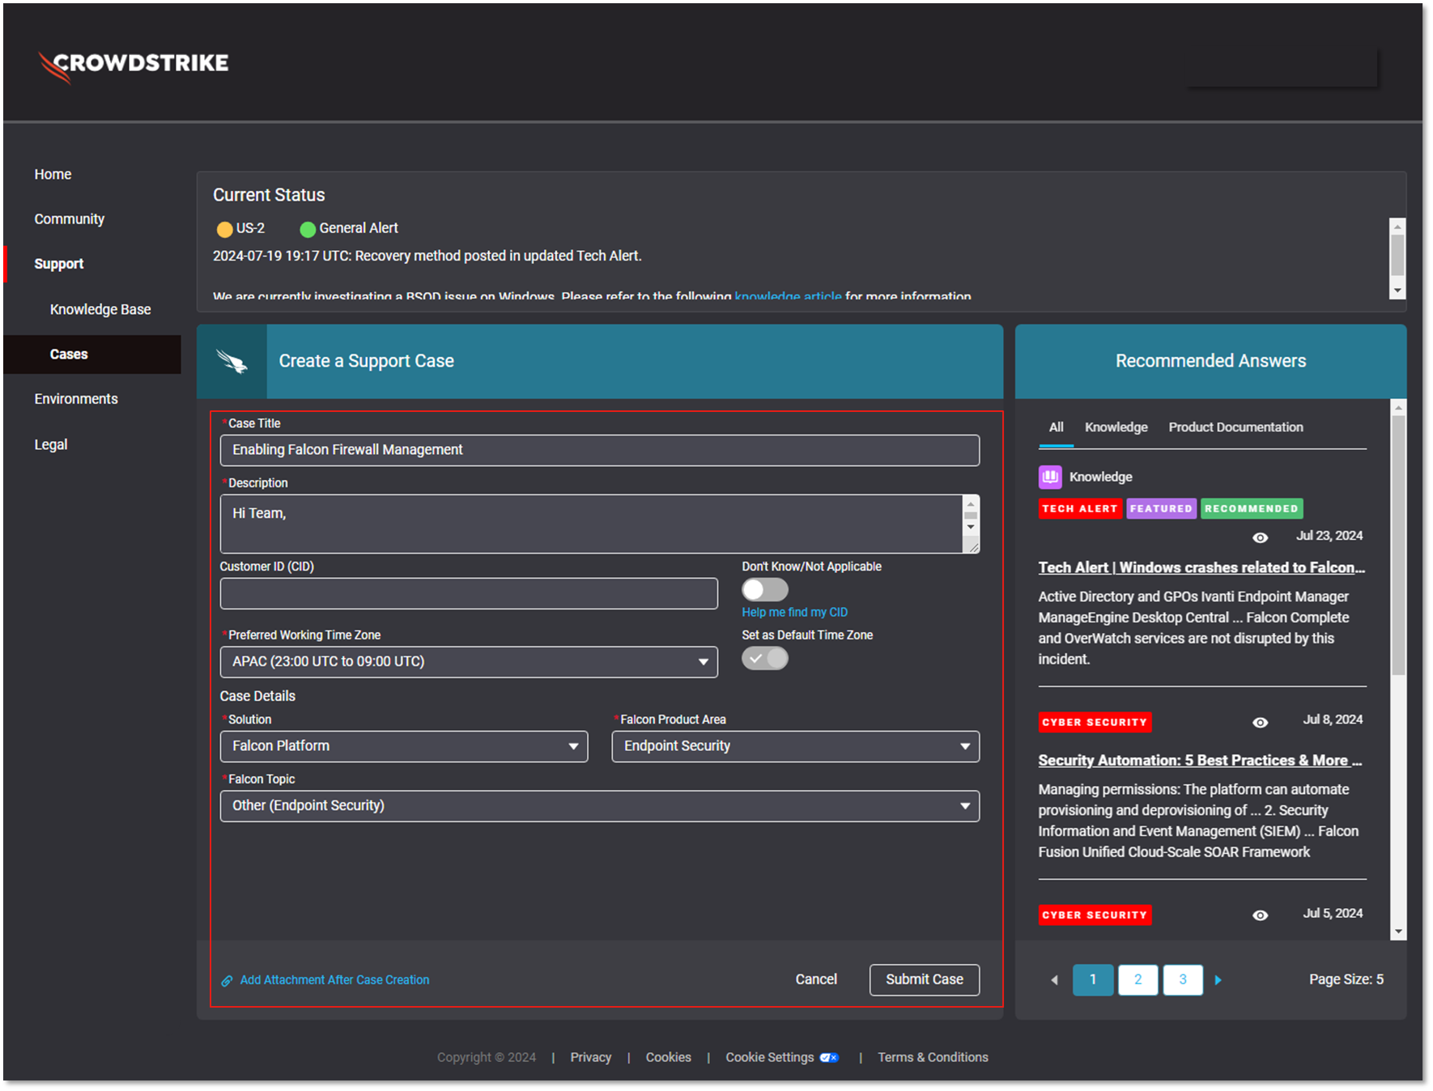Click the orange US-2 status indicator
The height and width of the screenshot is (1091, 1433).
click(x=224, y=229)
